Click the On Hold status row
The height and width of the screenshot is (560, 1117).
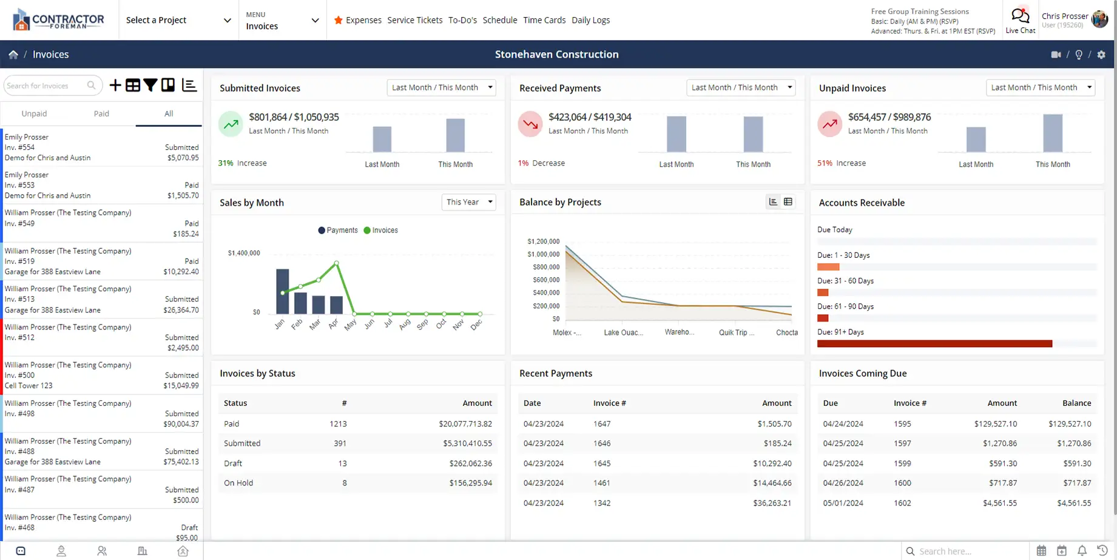point(358,483)
